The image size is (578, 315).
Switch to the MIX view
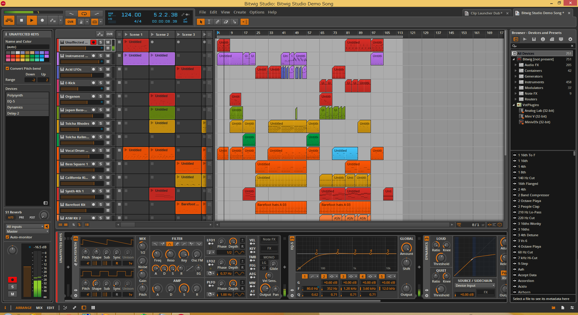point(39,308)
